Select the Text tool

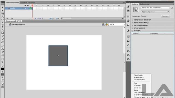(x=2, y=27)
